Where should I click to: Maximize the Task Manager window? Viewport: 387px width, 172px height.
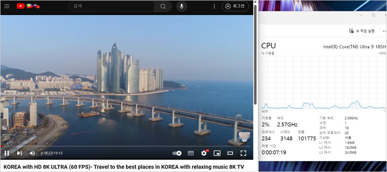pos(373,15)
